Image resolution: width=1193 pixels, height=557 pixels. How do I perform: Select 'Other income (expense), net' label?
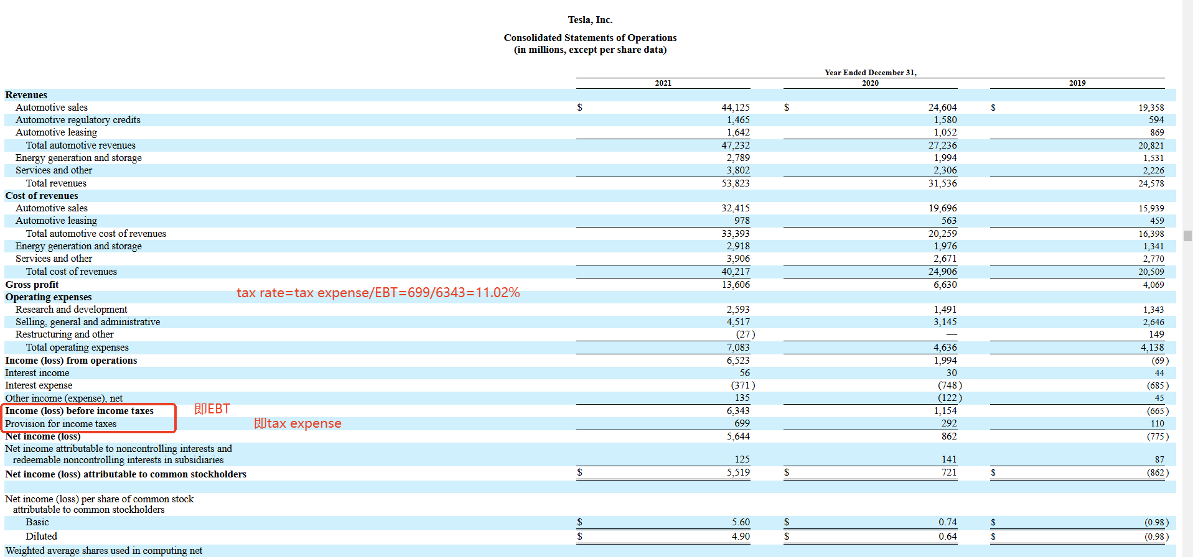(63, 398)
